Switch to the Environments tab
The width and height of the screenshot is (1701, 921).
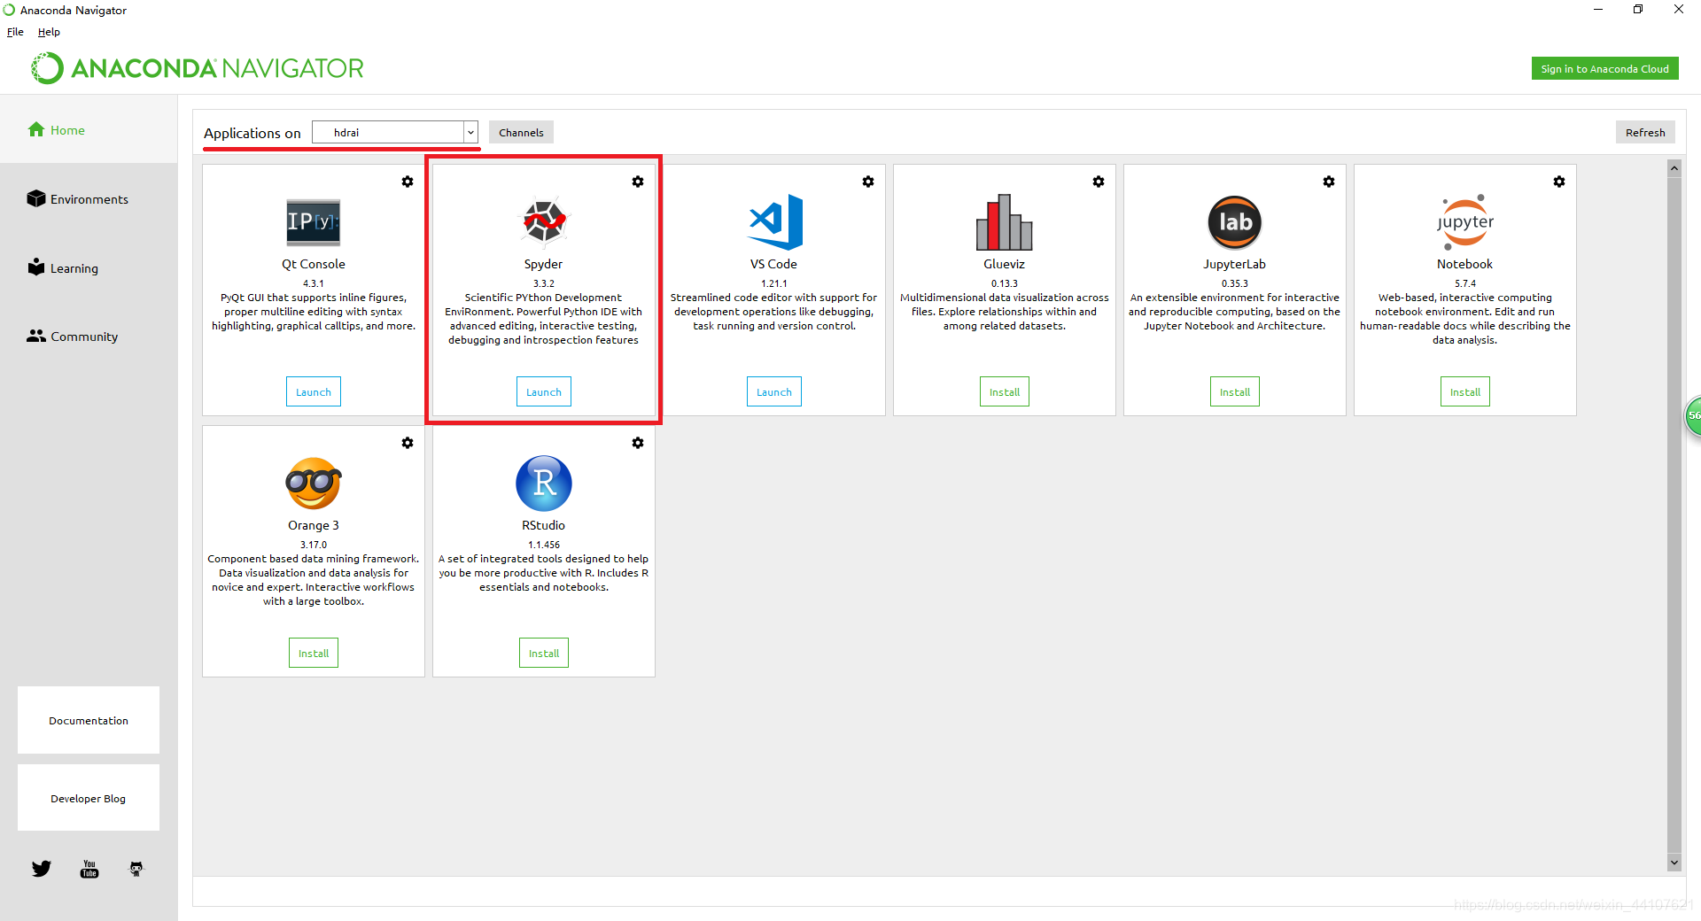click(x=89, y=199)
